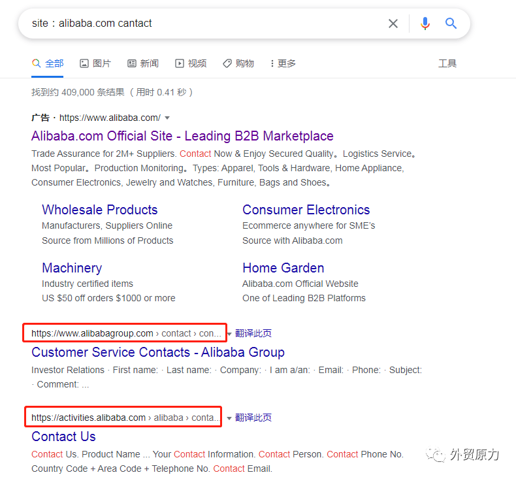Clear the search query with the X icon

pos(393,24)
